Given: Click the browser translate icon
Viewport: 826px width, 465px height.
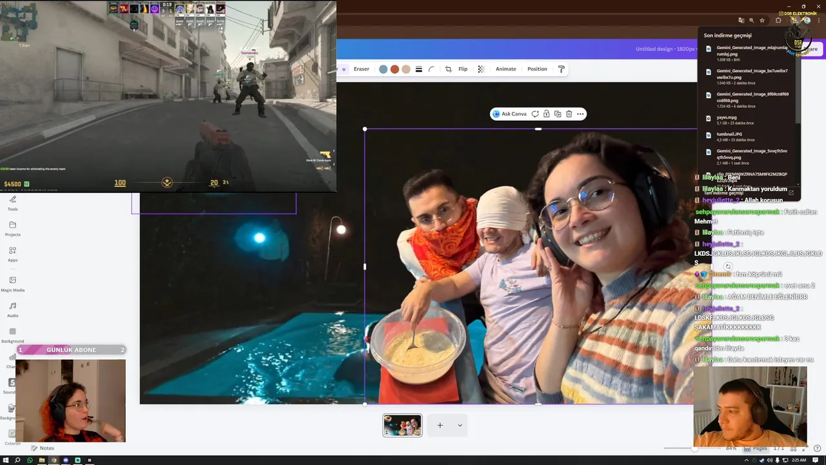Looking at the screenshot, I should 741,21.
